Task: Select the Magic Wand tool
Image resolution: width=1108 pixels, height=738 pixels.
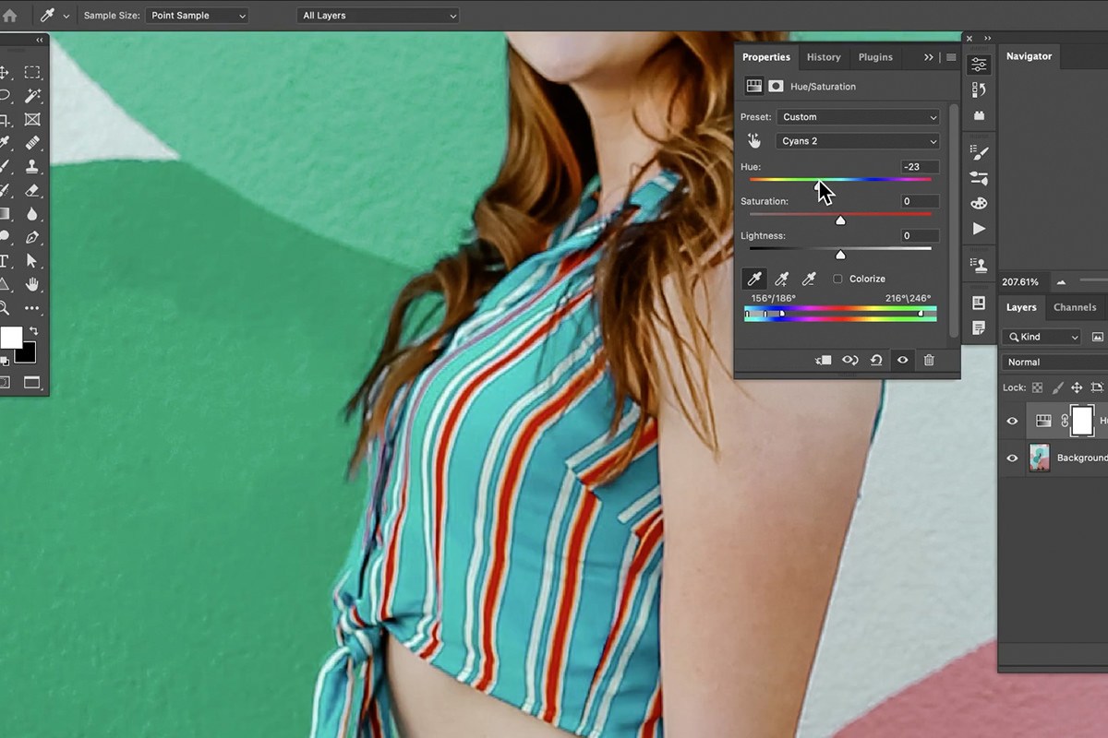Action: coord(32,96)
